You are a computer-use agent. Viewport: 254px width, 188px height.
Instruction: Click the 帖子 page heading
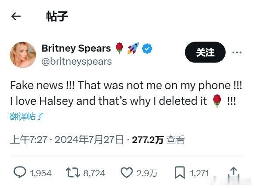click(57, 16)
